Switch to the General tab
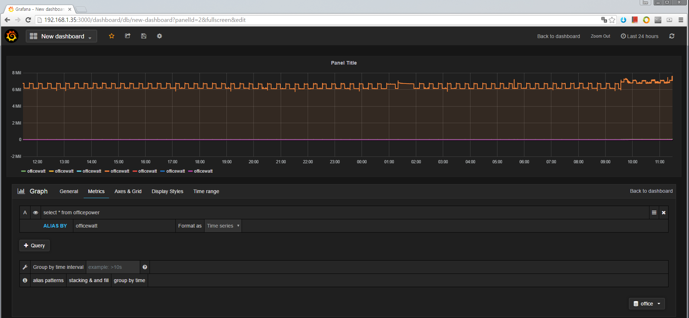 click(x=69, y=191)
